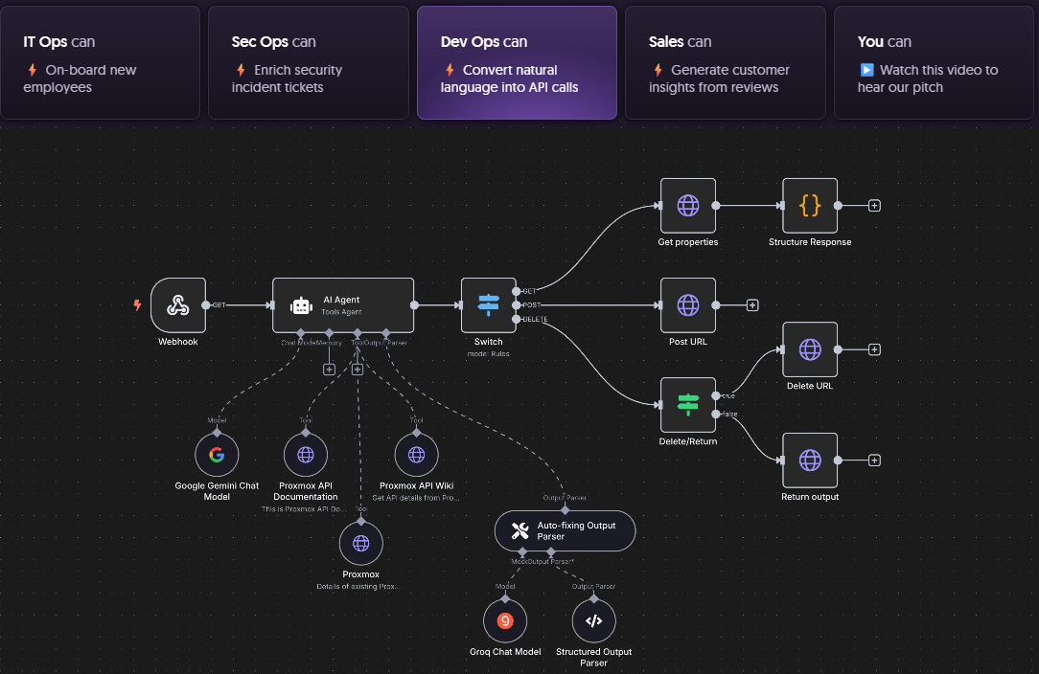1039x674 pixels.
Task: Open the AI Agent node
Action: [x=343, y=305]
